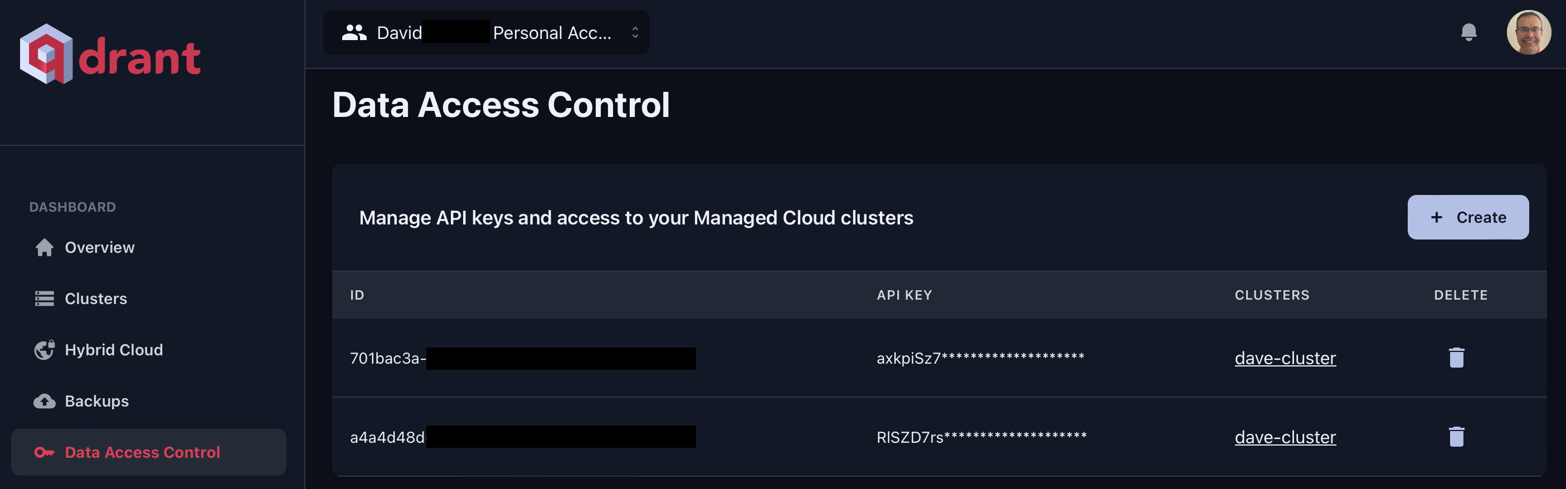Open the Personal Account switcher dropdown

point(487,32)
